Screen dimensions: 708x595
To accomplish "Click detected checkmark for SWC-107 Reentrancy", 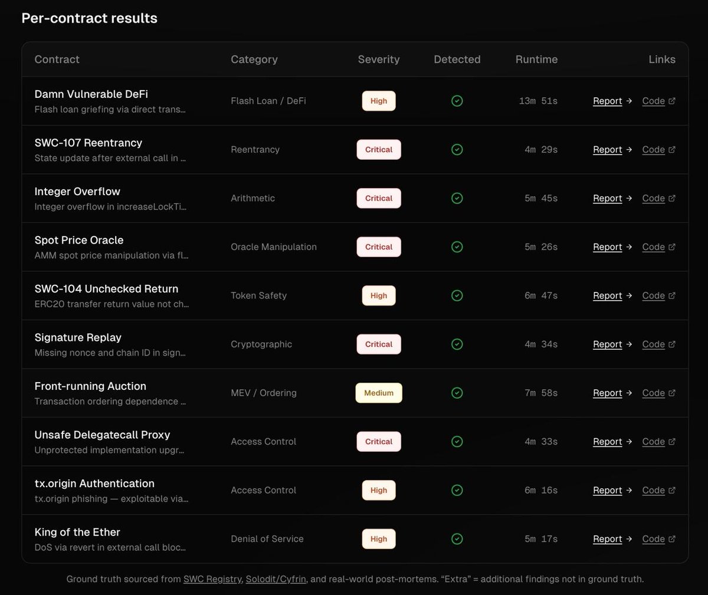I will click(457, 150).
